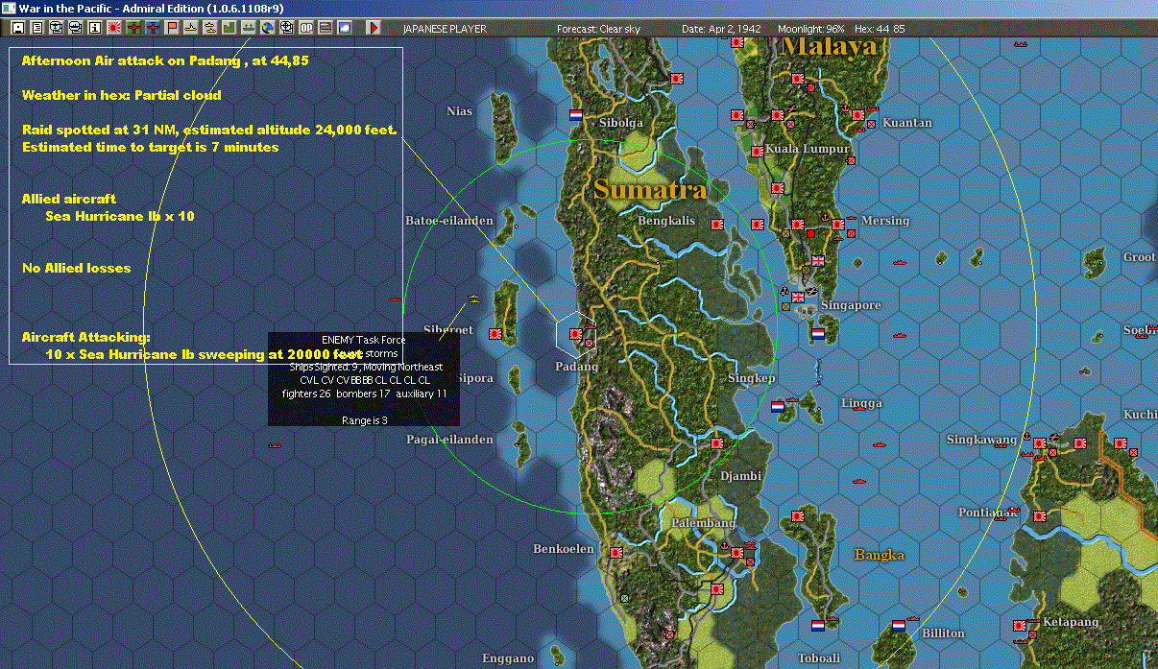This screenshot has height=669, width=1158.
Task: Select red plane on green background icon
Action: tap(133, 28)
